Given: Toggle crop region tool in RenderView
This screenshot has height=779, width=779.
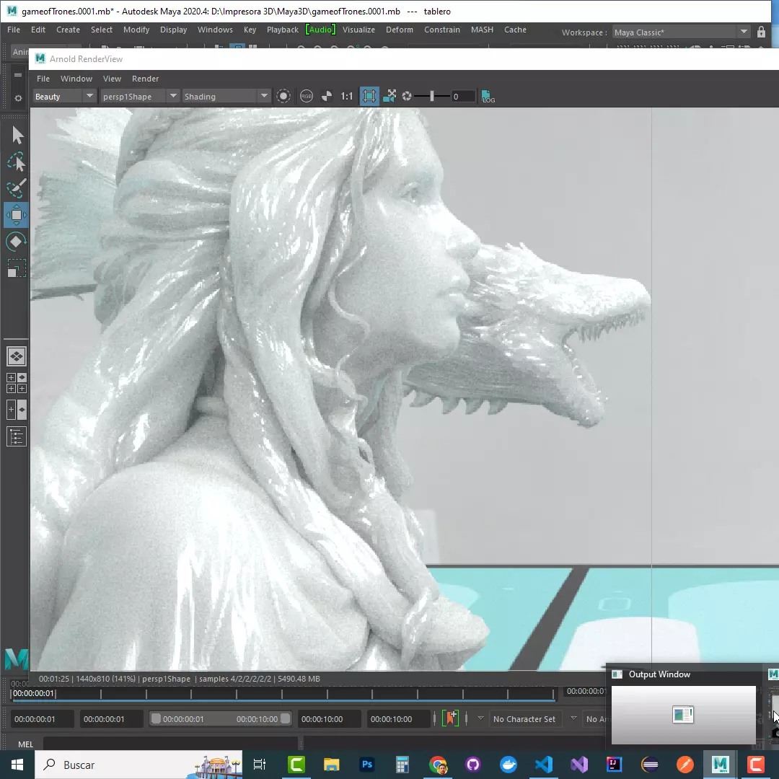Looking at the screenshot, I should point(369,97).
